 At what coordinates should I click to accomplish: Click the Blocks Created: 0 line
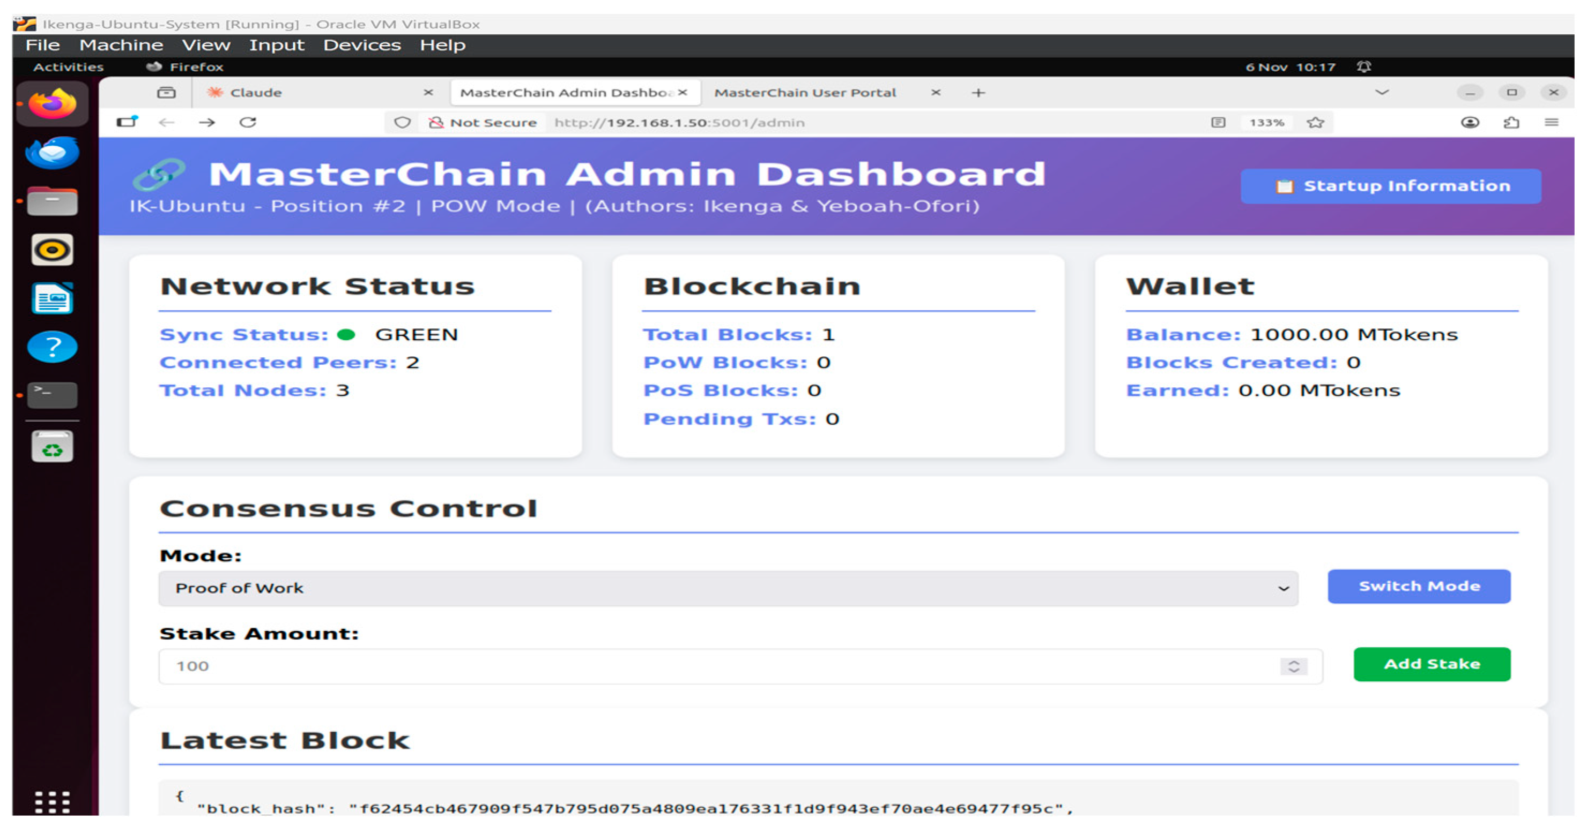tap(1243, 363)
